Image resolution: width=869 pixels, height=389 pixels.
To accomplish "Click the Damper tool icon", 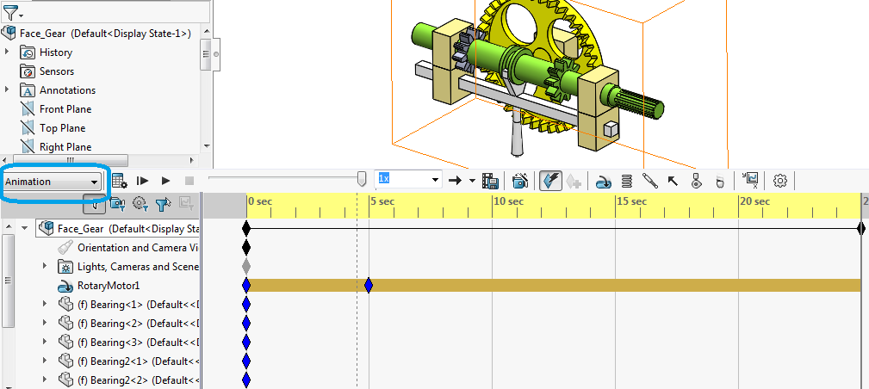I will coord(649,181).
